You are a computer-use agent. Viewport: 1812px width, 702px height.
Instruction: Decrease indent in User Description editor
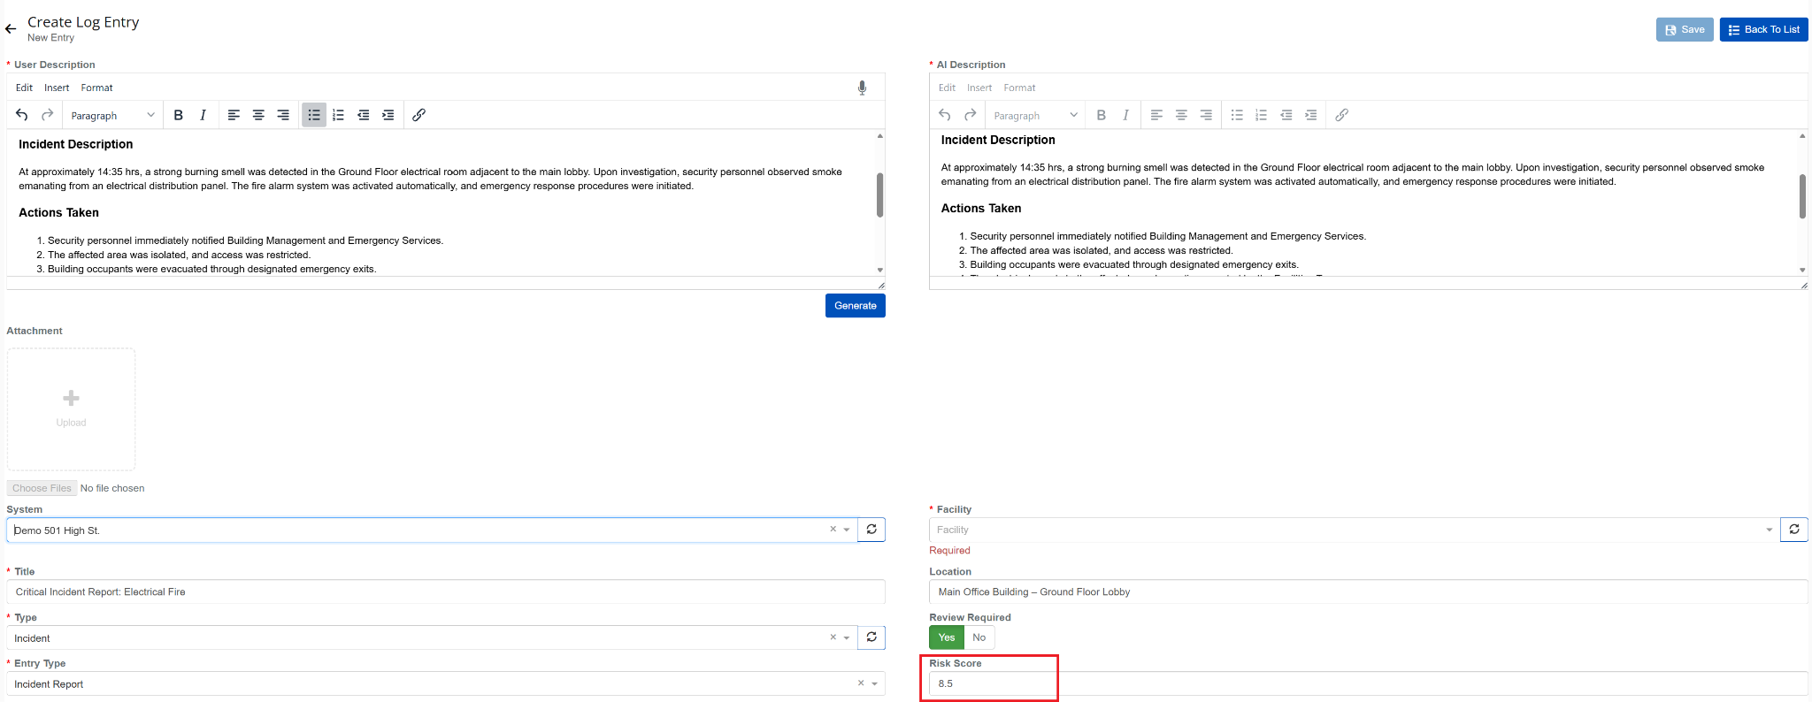tap(363, 115)
